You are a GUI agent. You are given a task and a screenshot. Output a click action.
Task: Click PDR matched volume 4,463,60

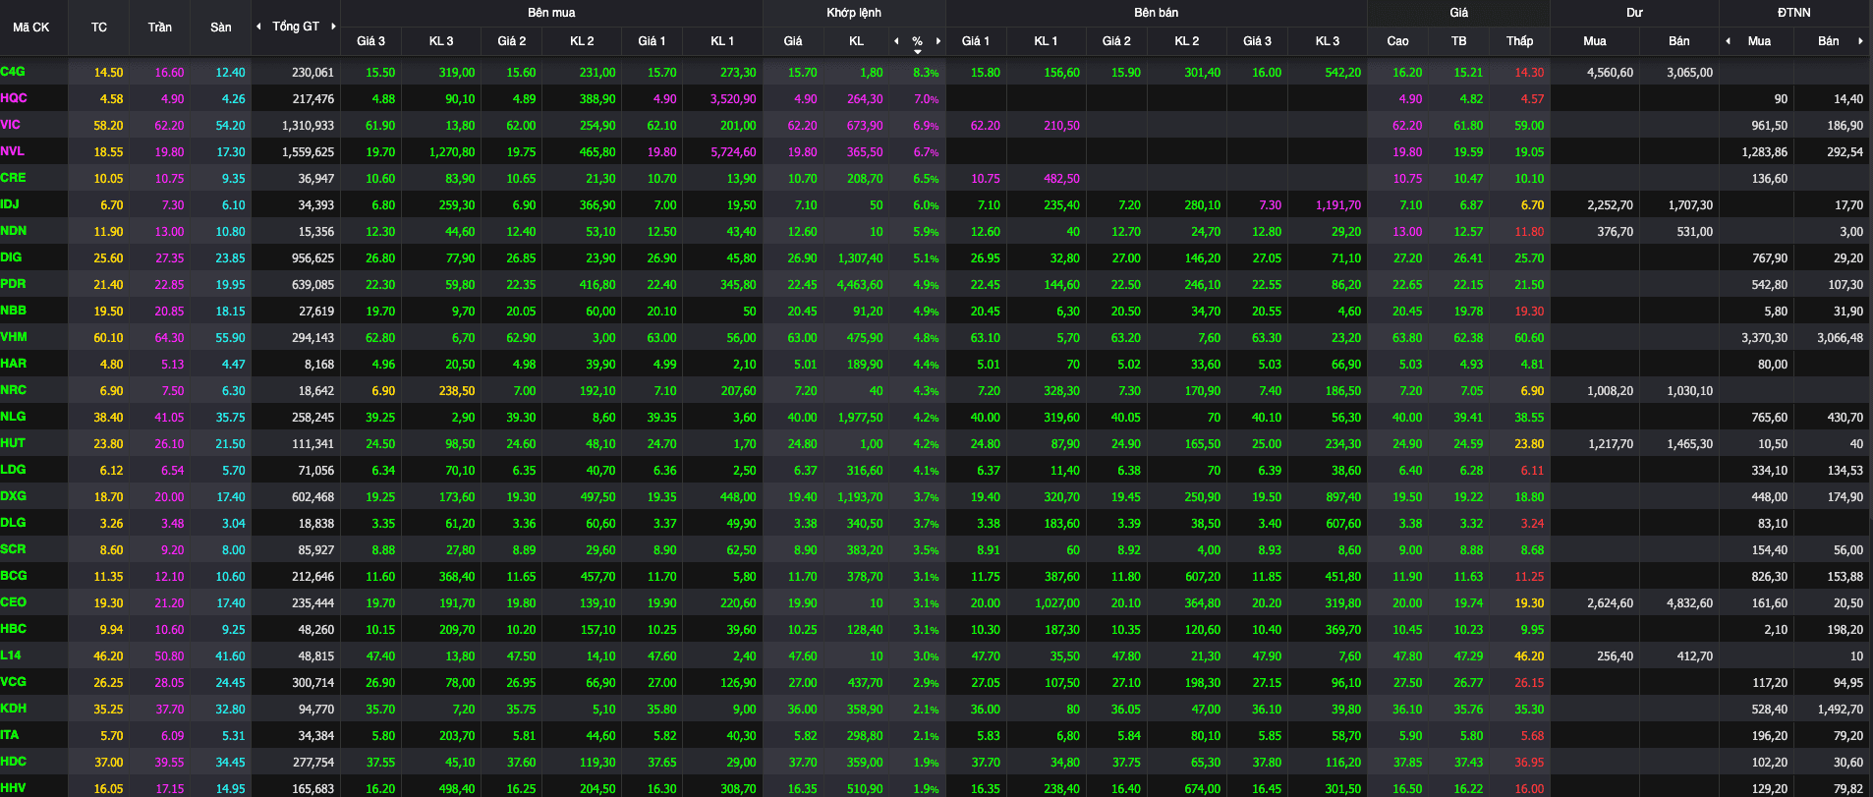[x=860, y=285]
